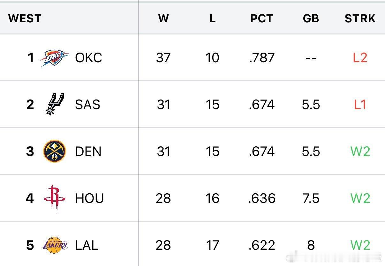
Task: Click the Denver Nuggets logo
Action: click(x=55, y=151)
